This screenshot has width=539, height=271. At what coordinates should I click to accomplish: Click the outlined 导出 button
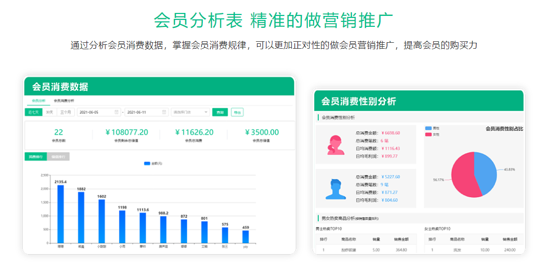tap(237, 112)
